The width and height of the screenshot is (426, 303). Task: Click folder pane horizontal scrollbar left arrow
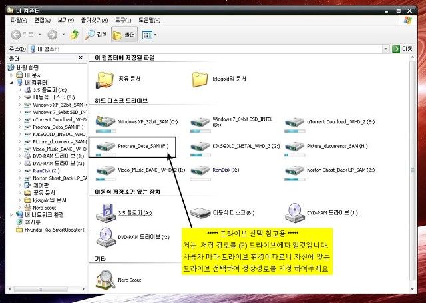pyautogui.click(x=10, y=289)
